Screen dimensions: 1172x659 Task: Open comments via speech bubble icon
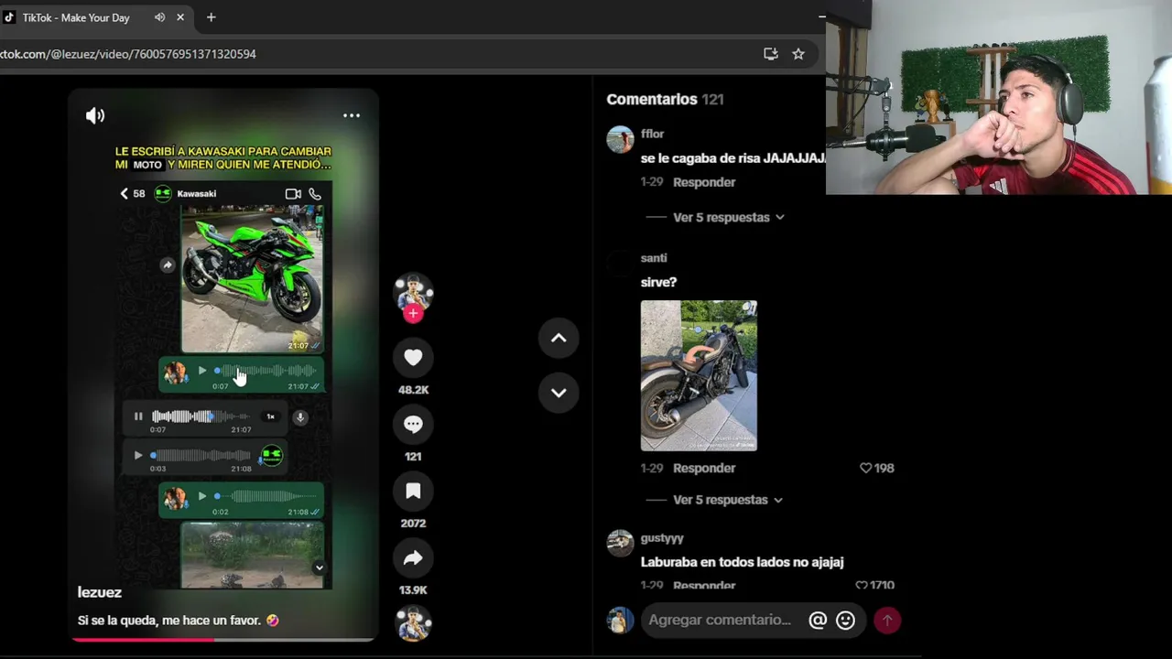[413, 425]
